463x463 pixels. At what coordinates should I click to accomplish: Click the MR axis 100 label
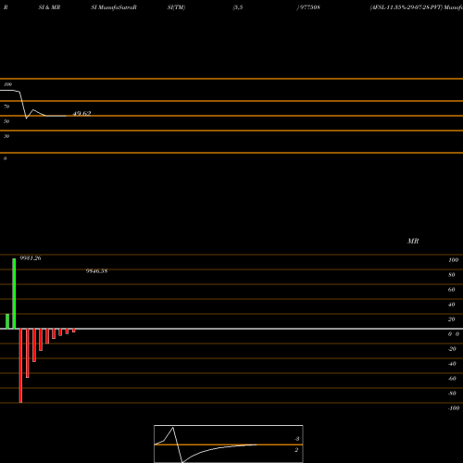click(x=453, y=260)
